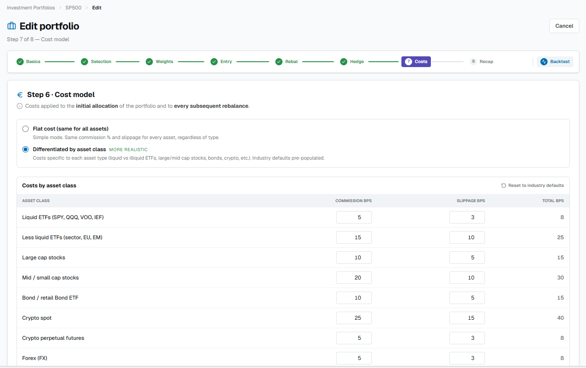586x368 pixels.
Task: Click the Step 7 of 8 — Cost model subtitle
Action: click(x=38, y=39)
